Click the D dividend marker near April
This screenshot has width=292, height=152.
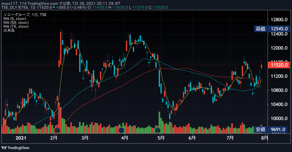click(x=121, y=130)
